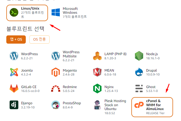Click GitLab version 16.0.5-ce.0-0
181x121 pixels.
30,91
